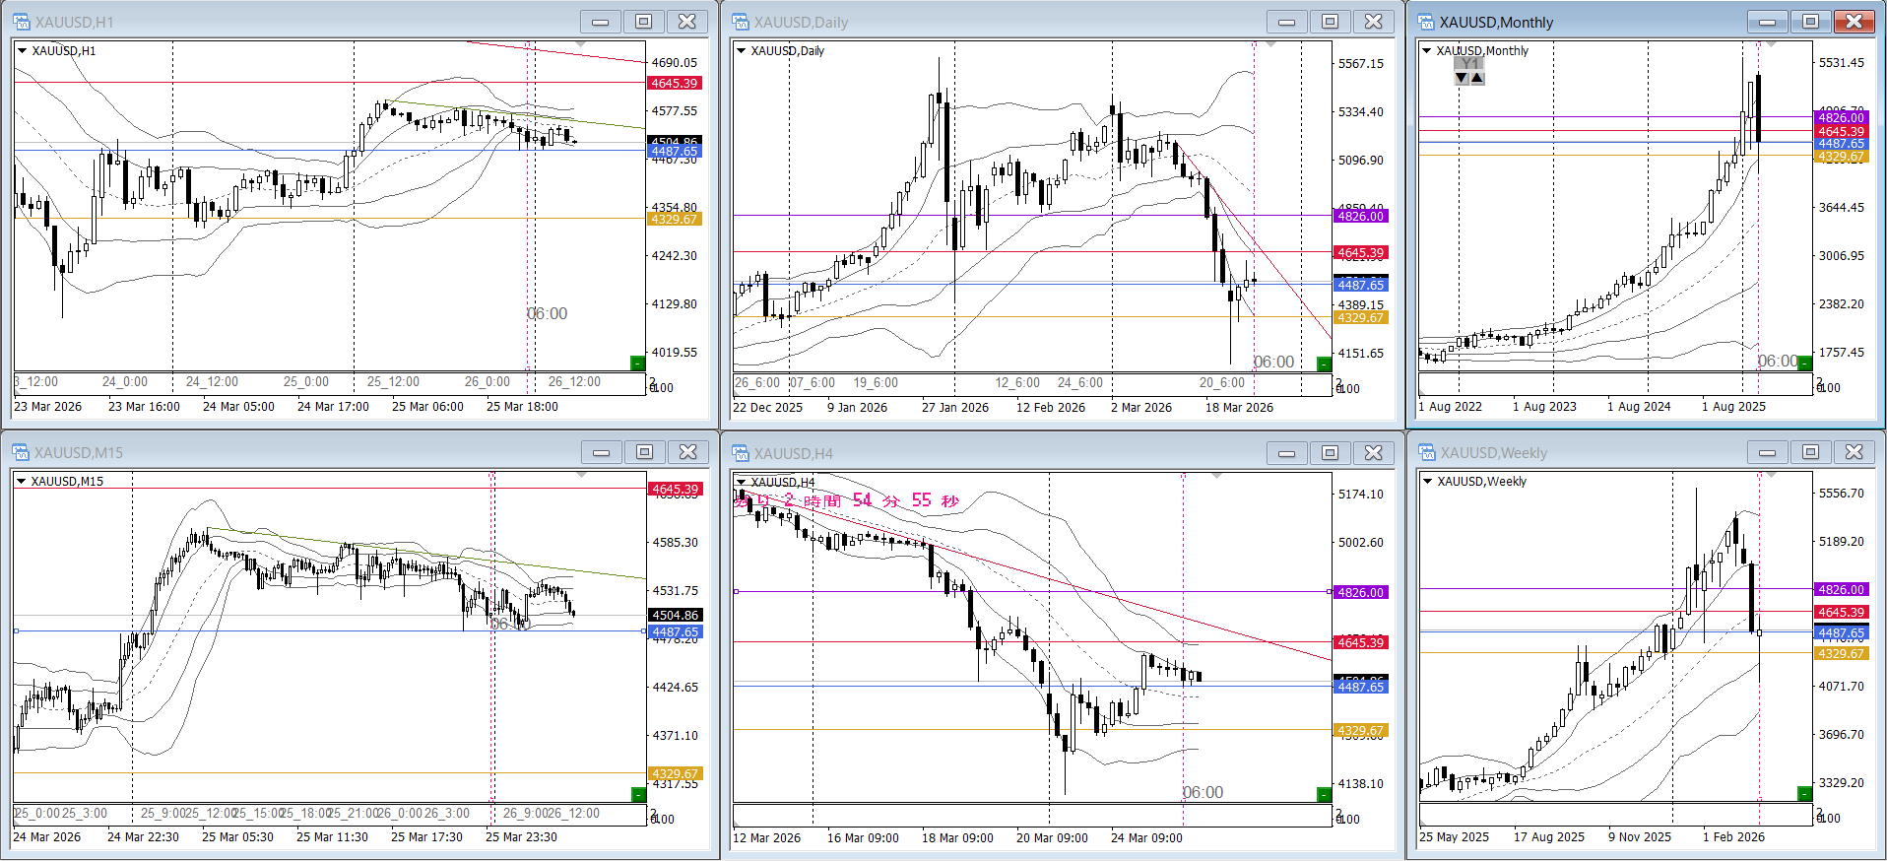Toggle the green minus button on Daily chart
The image size is (1887, 861).
tap(1324, 364)
